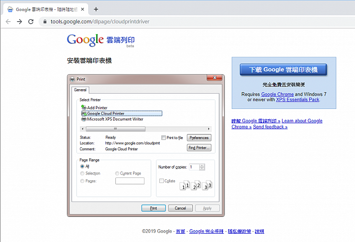The width and height of the screenshot is (355, 242).
Task: Decrease copies with down stepper arrow
Action: pyautogui.click(x=202, y=169)
